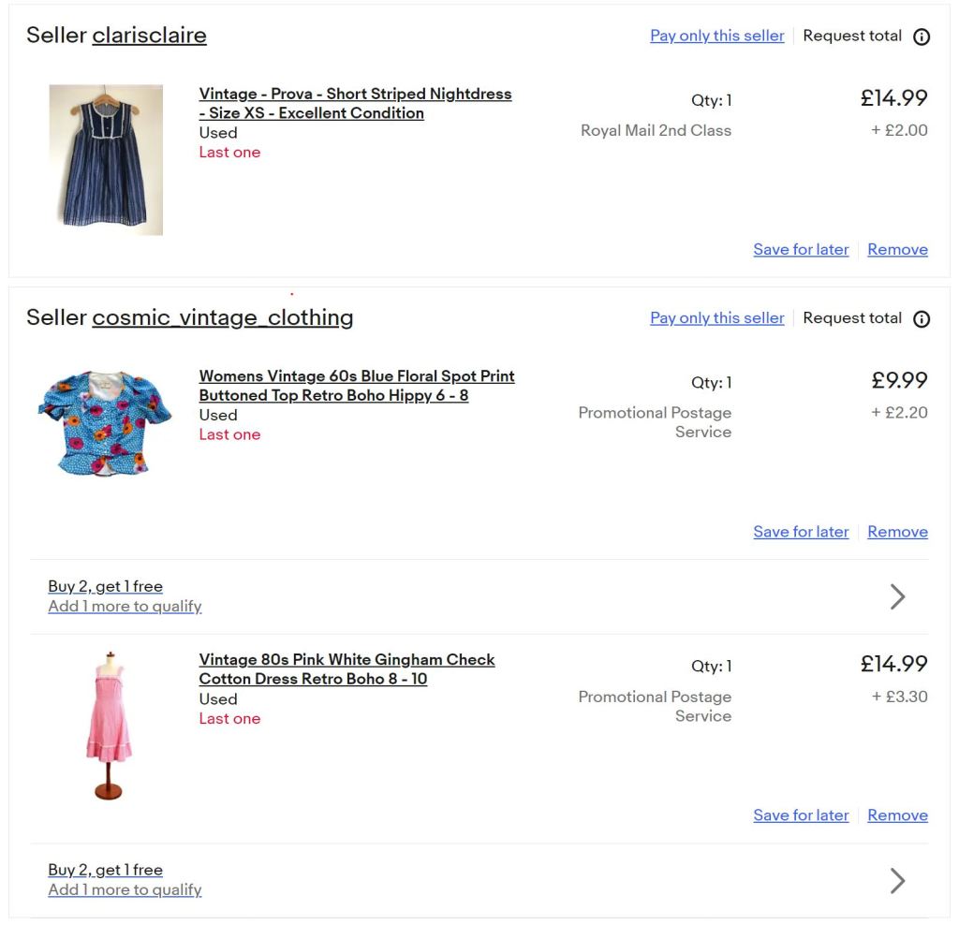
Task: Request total from cosmic_vintage_clothing
Action: pos(852,317)
